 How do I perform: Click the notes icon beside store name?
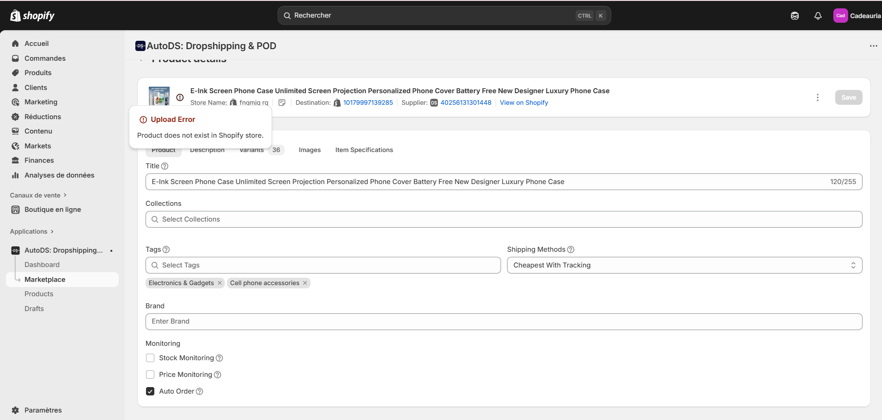click(x=282, y=102)
